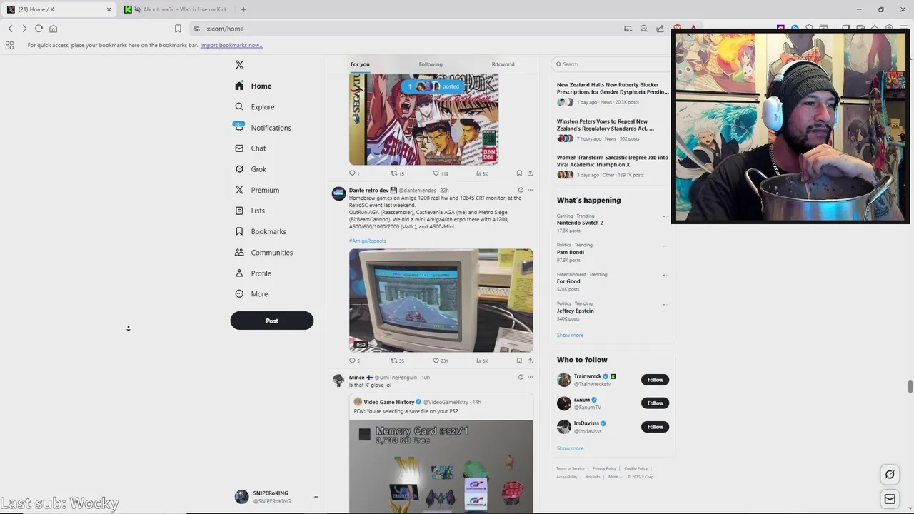Click the Post button
Viewport: 914px width, 514px height.
pyautogui.click(x=272, y=321)
